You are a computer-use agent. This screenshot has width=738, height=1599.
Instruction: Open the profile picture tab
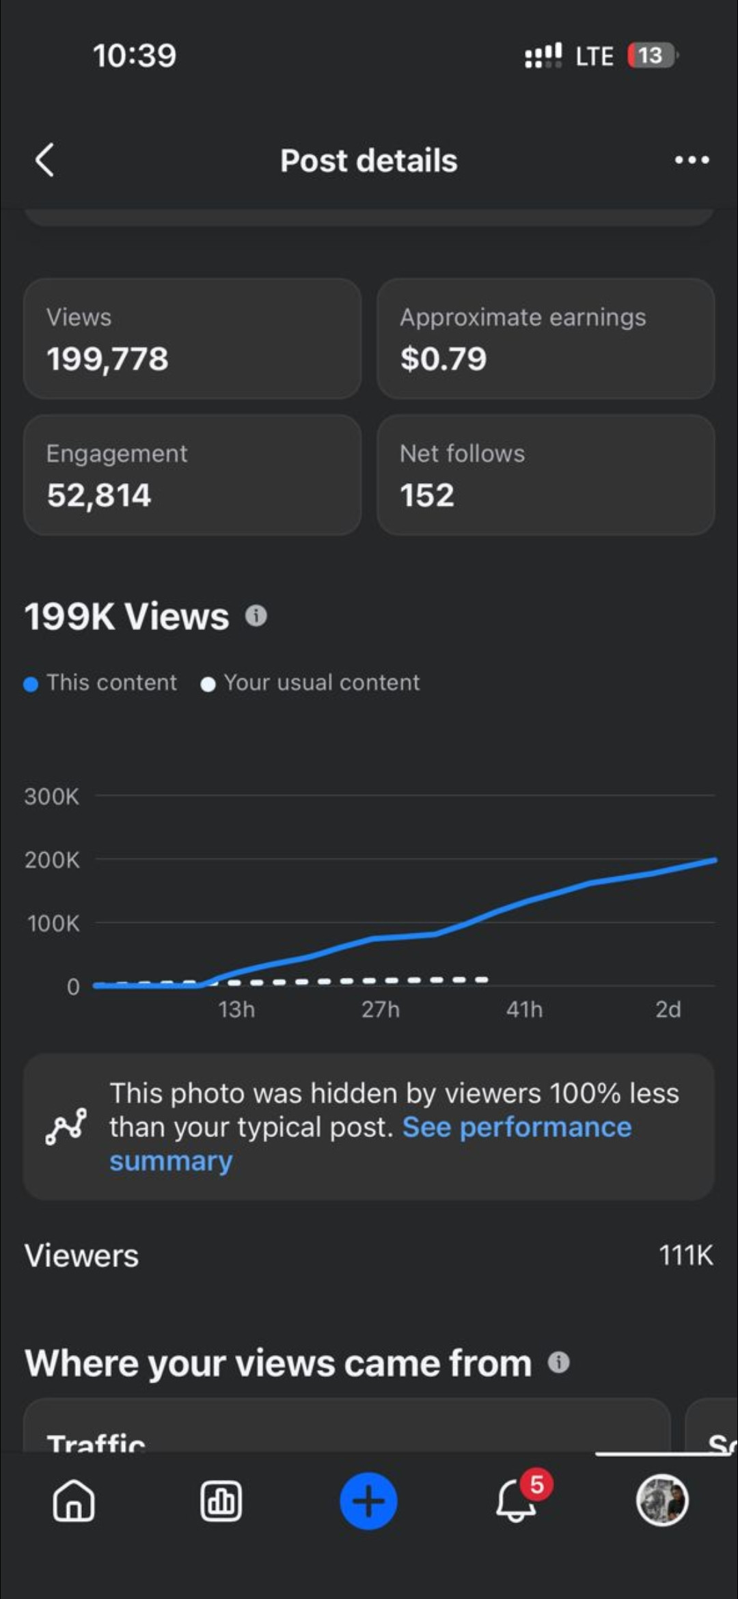661,1501
